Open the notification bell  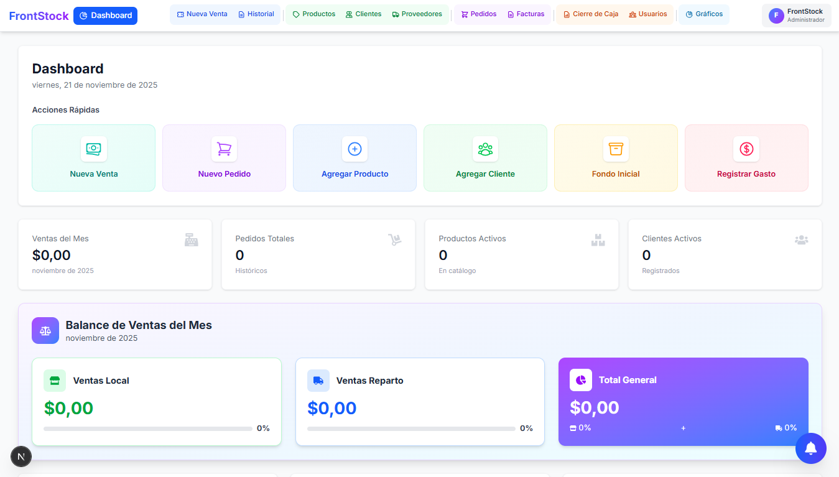pyautogui.click(x=810, y=448)
